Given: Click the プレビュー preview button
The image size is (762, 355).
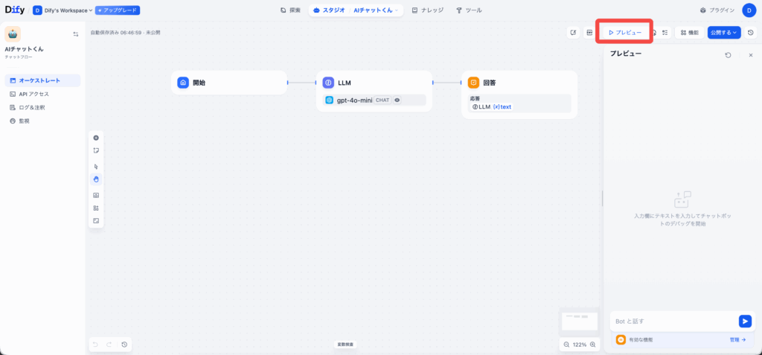Looking at the screenshot, I should [x=624, y=33].
